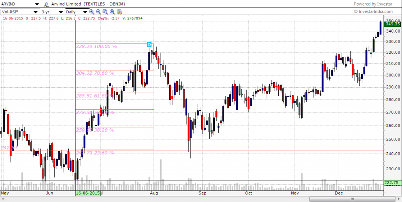Click the Sep label on time axis
This screenshot has width=402, height=202.
coord(203,193)
